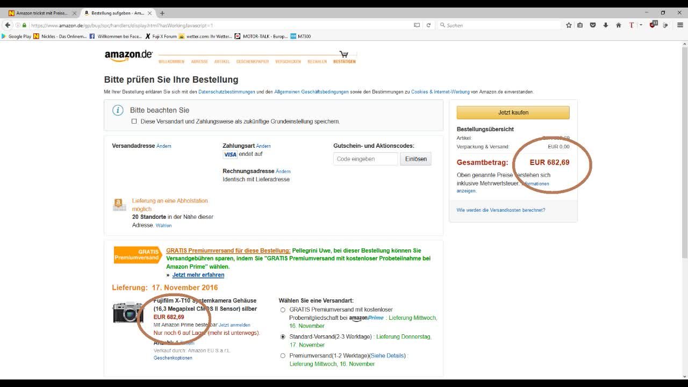
Task: Click Ändern next to Versandadresse
Action: (164, 146)
